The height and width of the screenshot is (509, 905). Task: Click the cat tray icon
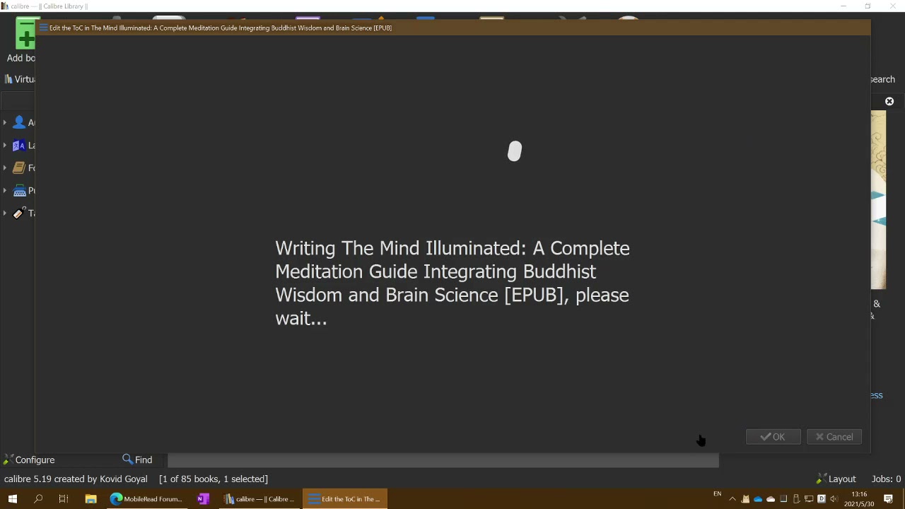tap(745, 499)
